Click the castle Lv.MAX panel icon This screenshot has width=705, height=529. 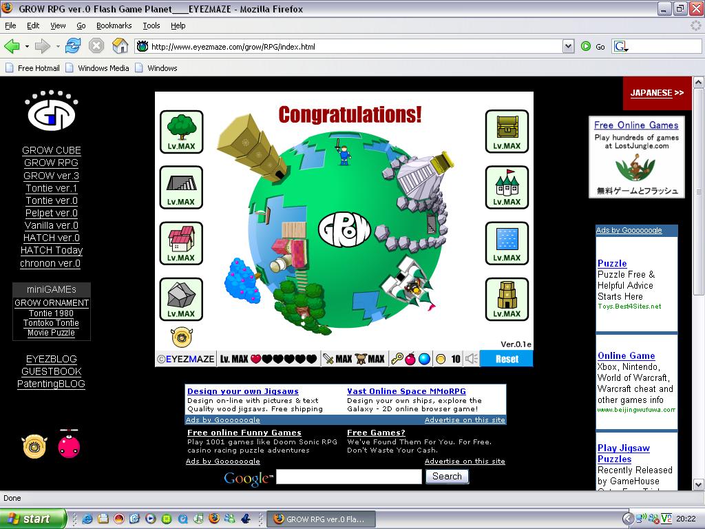coord(507,187)
